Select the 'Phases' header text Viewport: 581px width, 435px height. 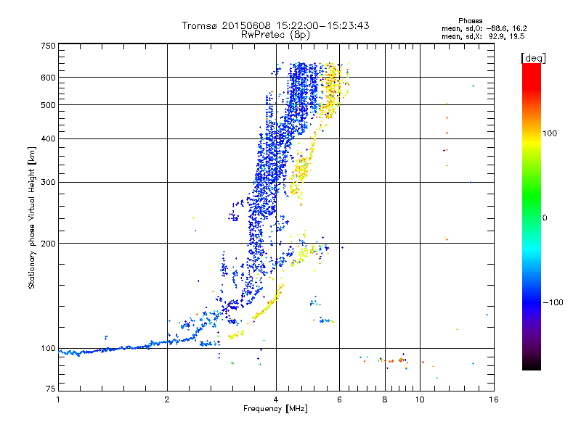click(x=470, y=21)
